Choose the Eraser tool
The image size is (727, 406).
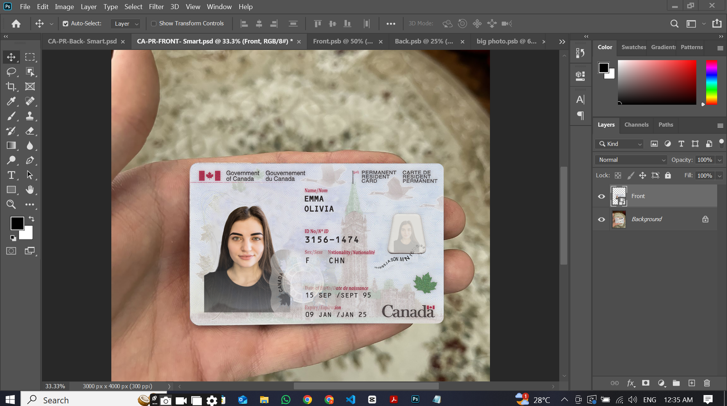(30, 131)
